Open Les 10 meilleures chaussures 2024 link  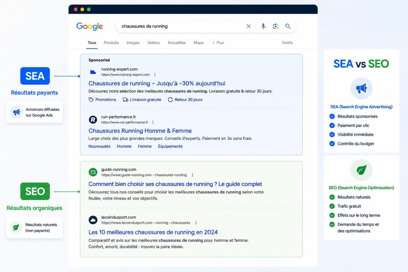153,232
